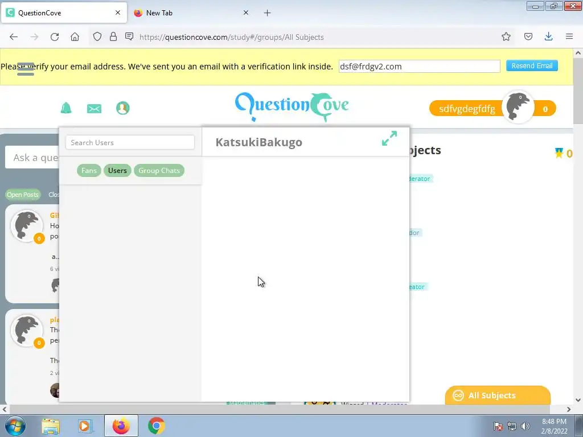Click the dolphin avatar beside sdfvgdegfdfg
Viewport: 583px width, 437px height.
[x=518, y=107]
